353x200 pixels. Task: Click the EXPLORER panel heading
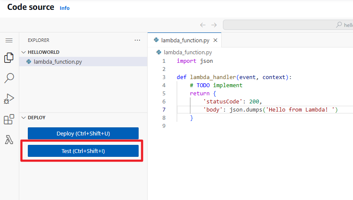pyautogui.click(x=39, y=40)
